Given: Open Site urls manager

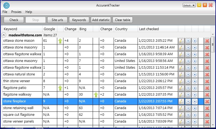Looking at the screenshot, I should [x=57, y=20].
